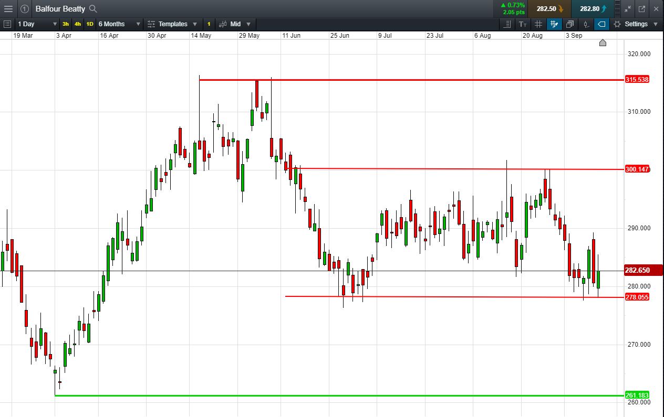Click the 0.73% price change indicator

513,5
